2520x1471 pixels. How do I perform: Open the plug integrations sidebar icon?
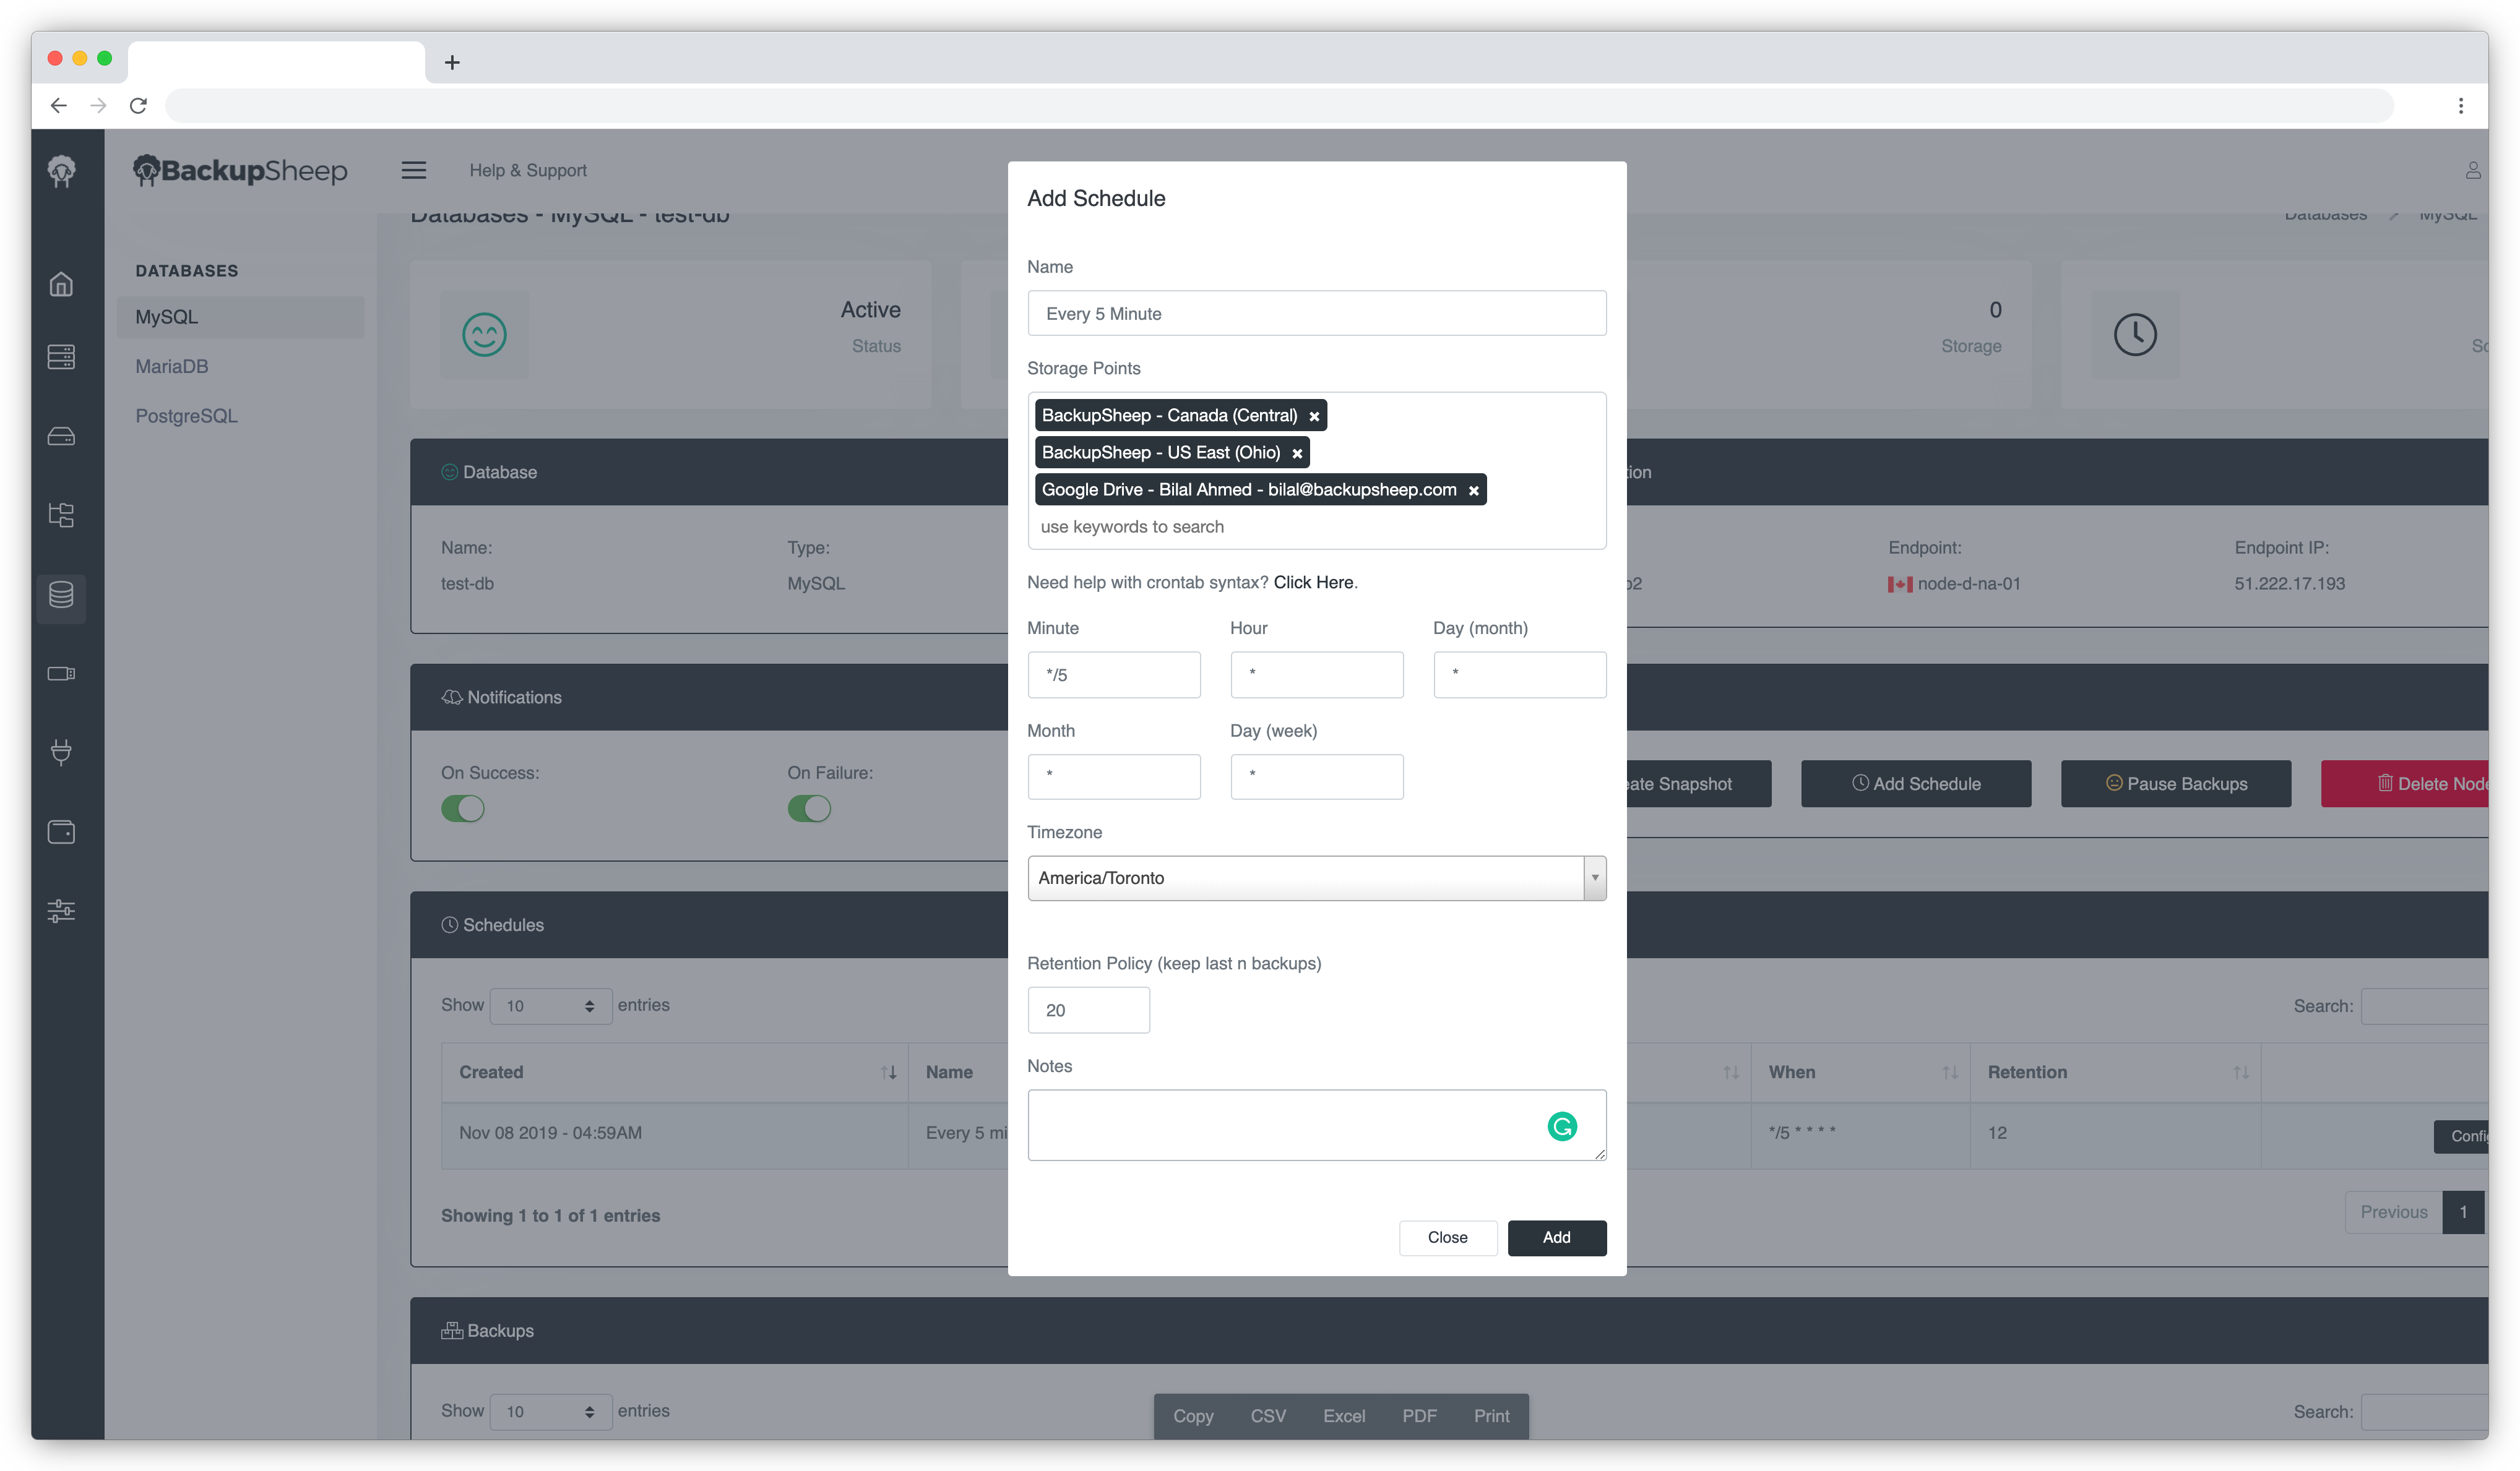pos(61,752)
